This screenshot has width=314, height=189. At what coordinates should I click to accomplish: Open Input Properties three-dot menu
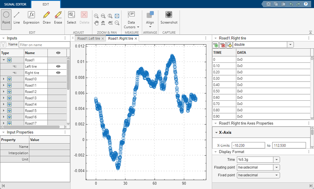[65, 132]
